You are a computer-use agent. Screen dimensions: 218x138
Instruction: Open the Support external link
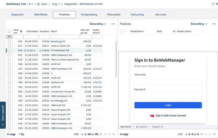tap(157, 127)
